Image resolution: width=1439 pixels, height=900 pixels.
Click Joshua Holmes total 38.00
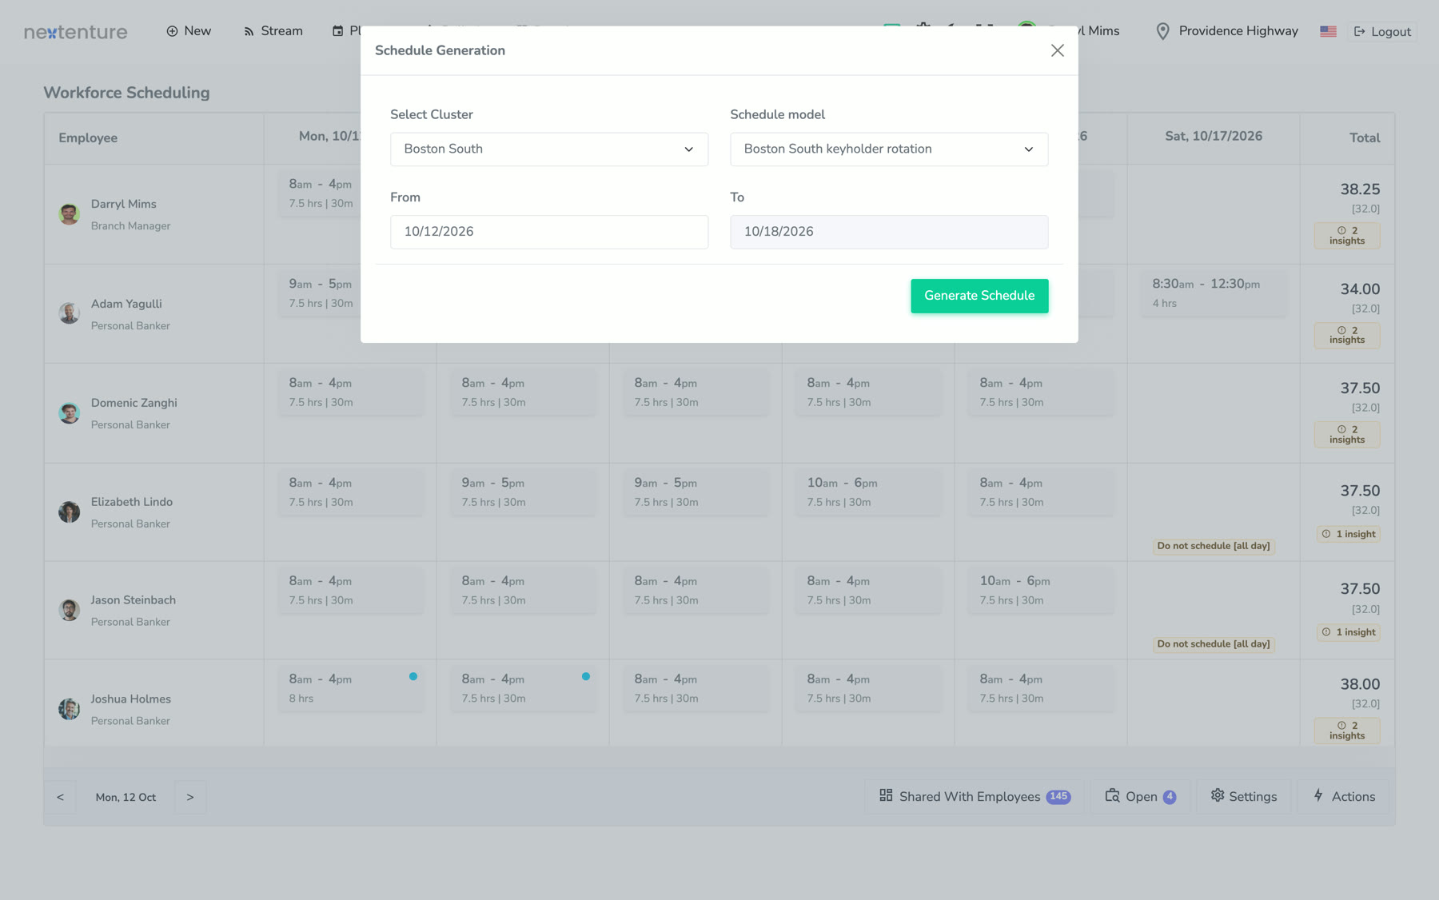1360,684
